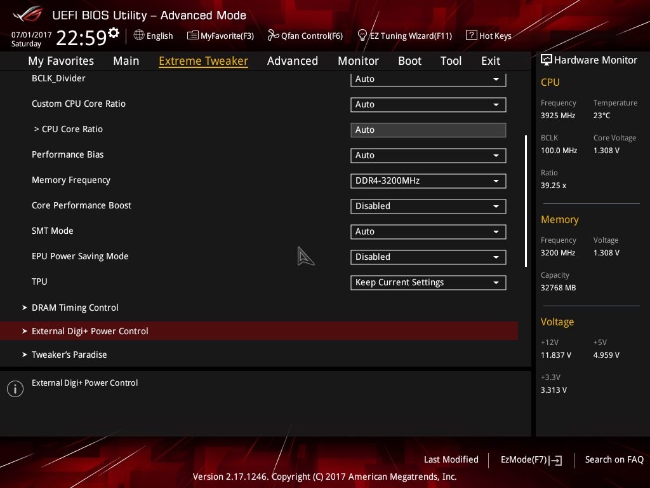Screen dimensions: 650x488
Task: Click +12V 11.837 V value
Action: coord(556,355)
